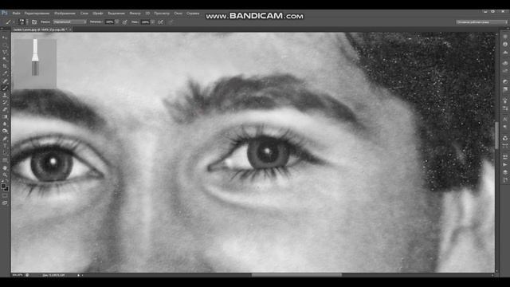The height and width of the screenshot is (287, 510).
Task: Open the 3D menu
Action: [147, 14]
